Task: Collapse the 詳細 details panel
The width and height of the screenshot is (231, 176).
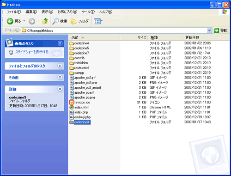Action: (x=60, y=89)
